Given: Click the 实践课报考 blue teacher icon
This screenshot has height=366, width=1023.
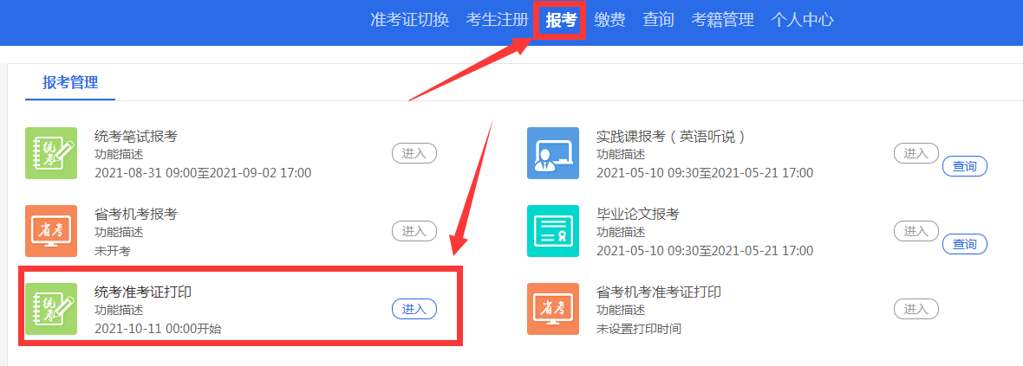Looking at the screenshot, I should point(552,153).
